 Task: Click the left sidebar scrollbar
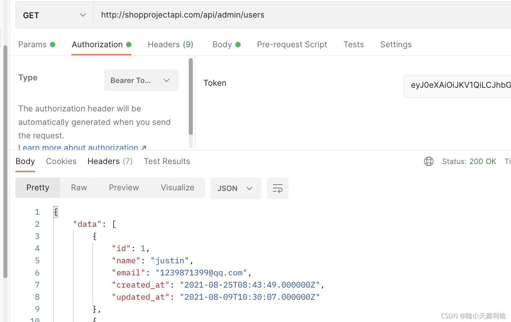[x=5, y=161]
